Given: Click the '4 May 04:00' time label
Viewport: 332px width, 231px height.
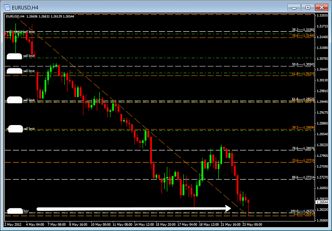Looking at the screenshot, I should tap(35, 225).
